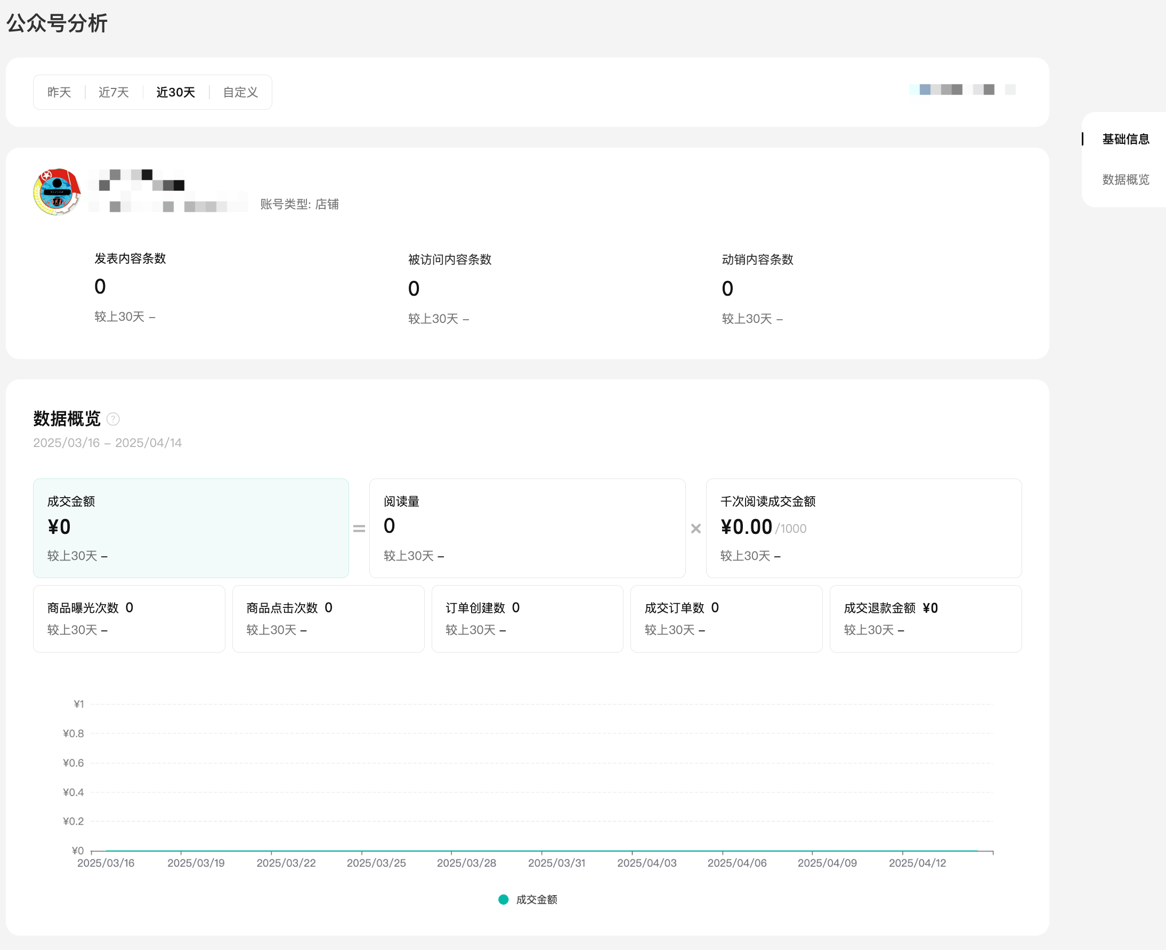Click the 商品曝光次数 metric box
Viewport: 1166px width, 950px height.
tap(128, 619)
